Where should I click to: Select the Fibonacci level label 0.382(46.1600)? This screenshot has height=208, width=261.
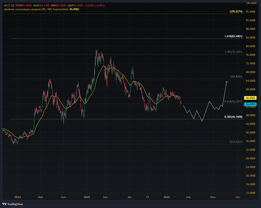tap(233, 117)
